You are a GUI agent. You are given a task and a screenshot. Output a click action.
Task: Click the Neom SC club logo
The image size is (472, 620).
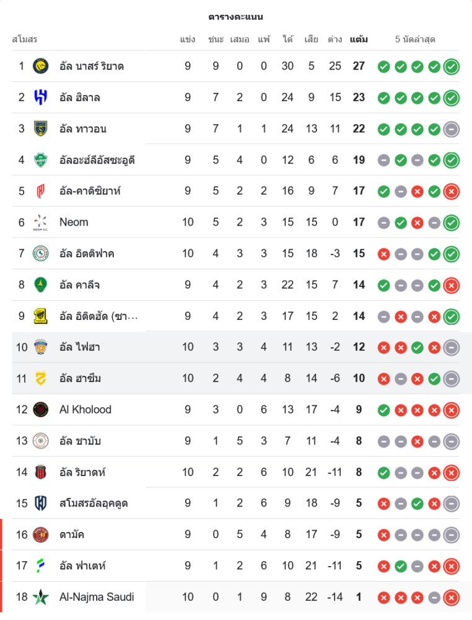(x=41, y=222)
